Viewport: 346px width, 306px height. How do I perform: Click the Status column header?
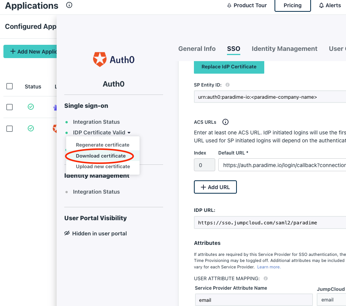(x=33, y=87)
